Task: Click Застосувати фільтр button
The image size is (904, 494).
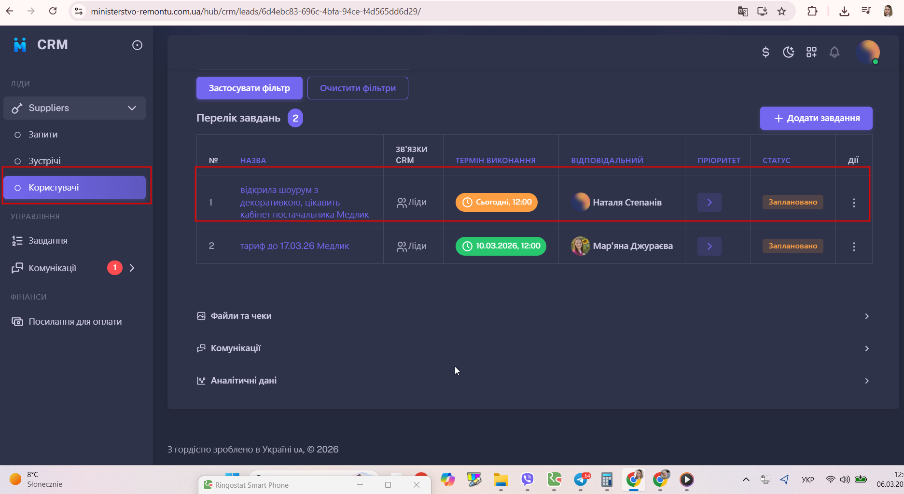Action: pyautogui.click(x=250, y=88)
